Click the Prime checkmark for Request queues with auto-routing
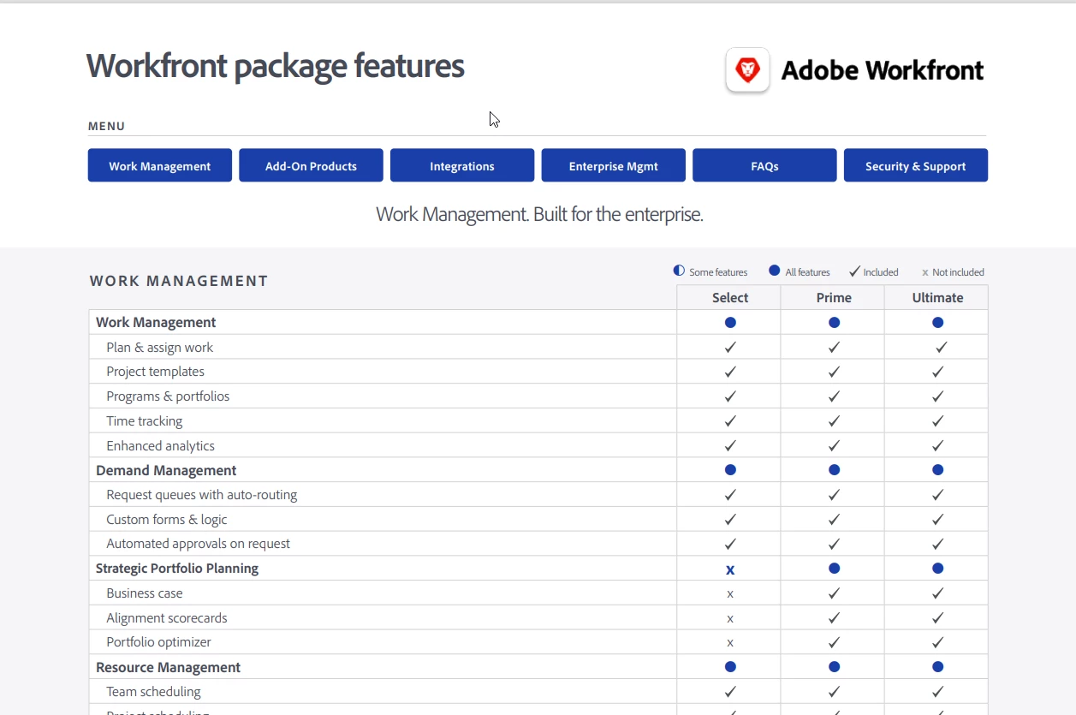Viewport: 1076px width, 715px height. pyautogui.click(x=834, y=495)
